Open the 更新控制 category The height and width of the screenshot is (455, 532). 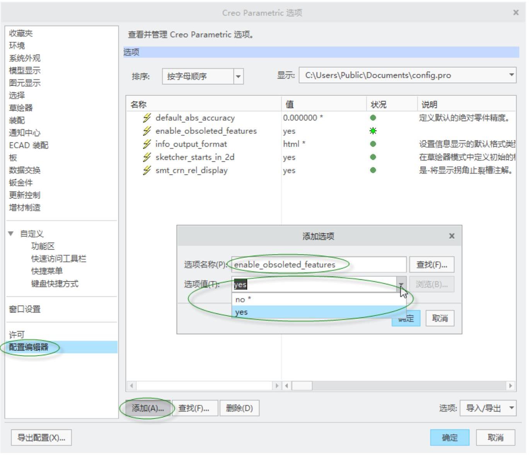click(25, 195)
